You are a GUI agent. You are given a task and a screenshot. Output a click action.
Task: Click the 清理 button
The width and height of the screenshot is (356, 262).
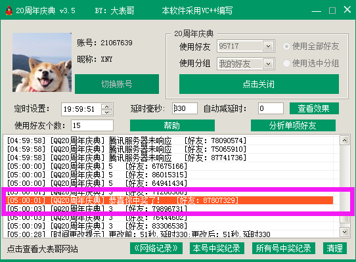(335, 248)
